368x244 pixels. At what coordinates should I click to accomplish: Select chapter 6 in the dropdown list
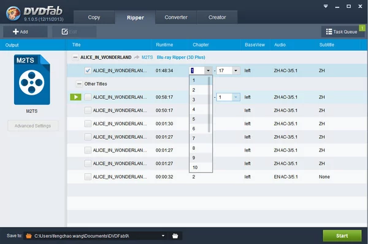[x=199, y=128]
